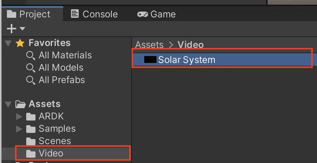This screenshot has height=163, width=317.
Task: Select the Project tab
Action: [29, 14]
